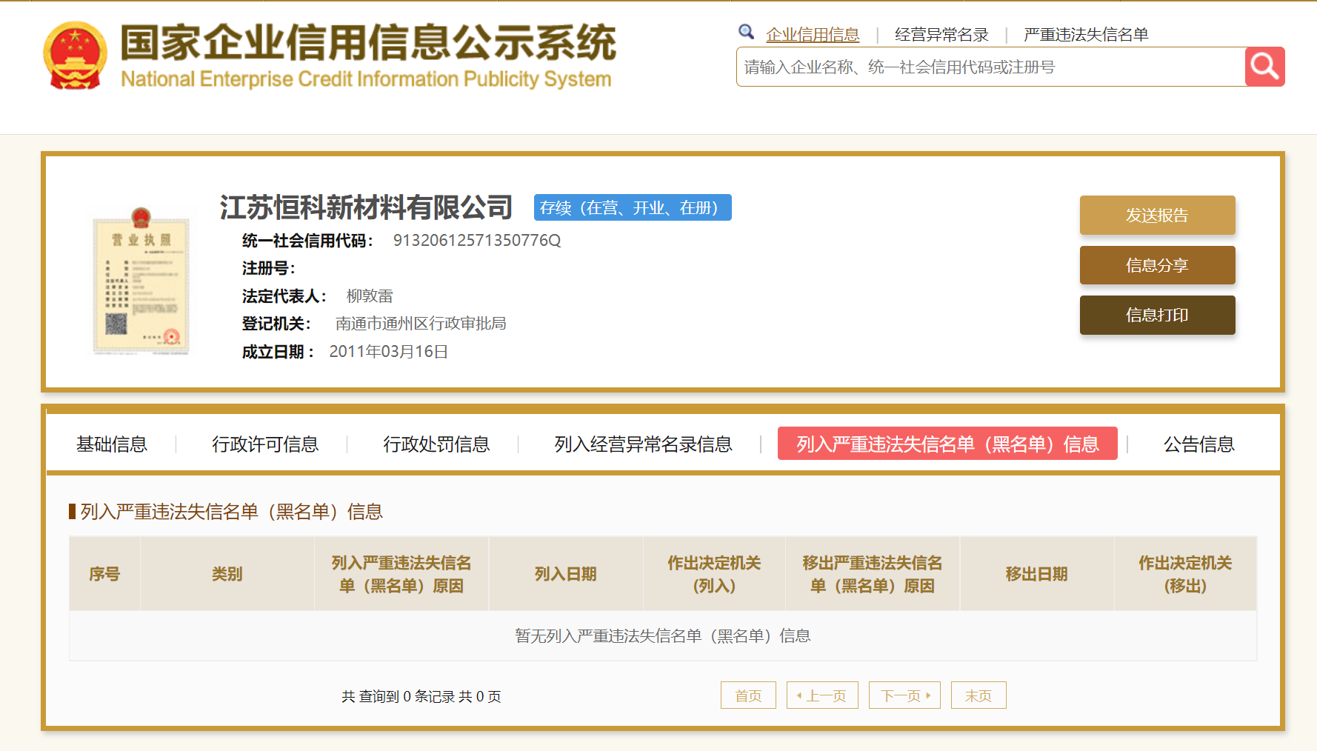
Task: Click the 列入日期 column header
Action: pyautogui.click(x=566, y=574)
